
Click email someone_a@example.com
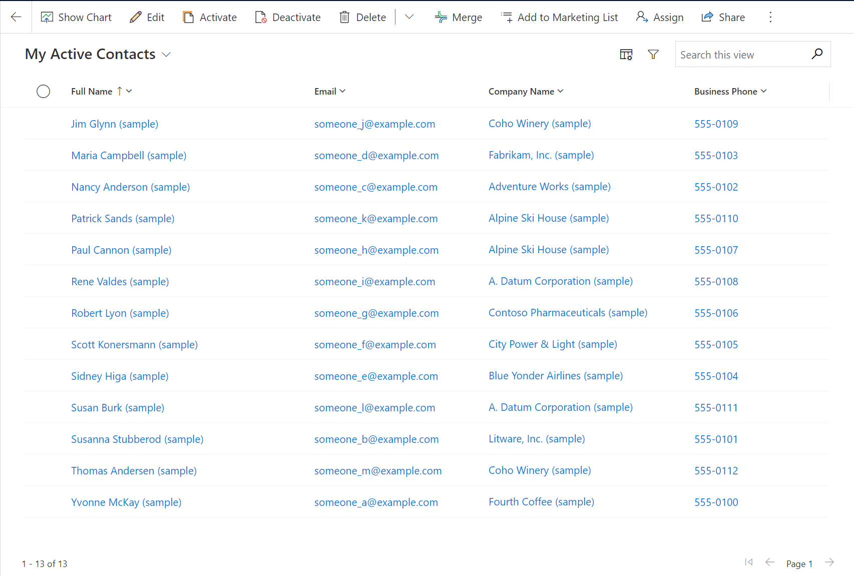click(x=376, y=502)
